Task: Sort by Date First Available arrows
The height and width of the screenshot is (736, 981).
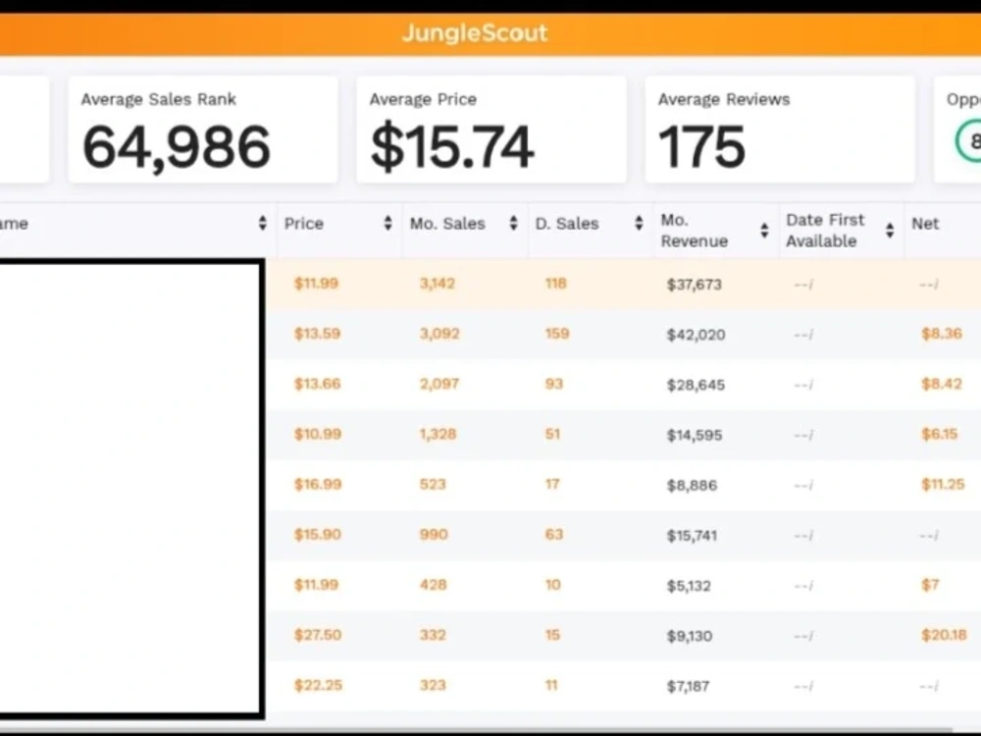Action: point(890,231)
